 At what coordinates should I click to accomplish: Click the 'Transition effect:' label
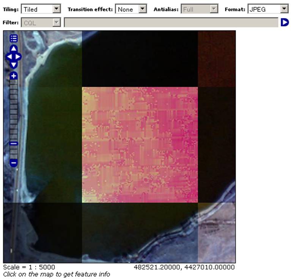tap(90, 9)
